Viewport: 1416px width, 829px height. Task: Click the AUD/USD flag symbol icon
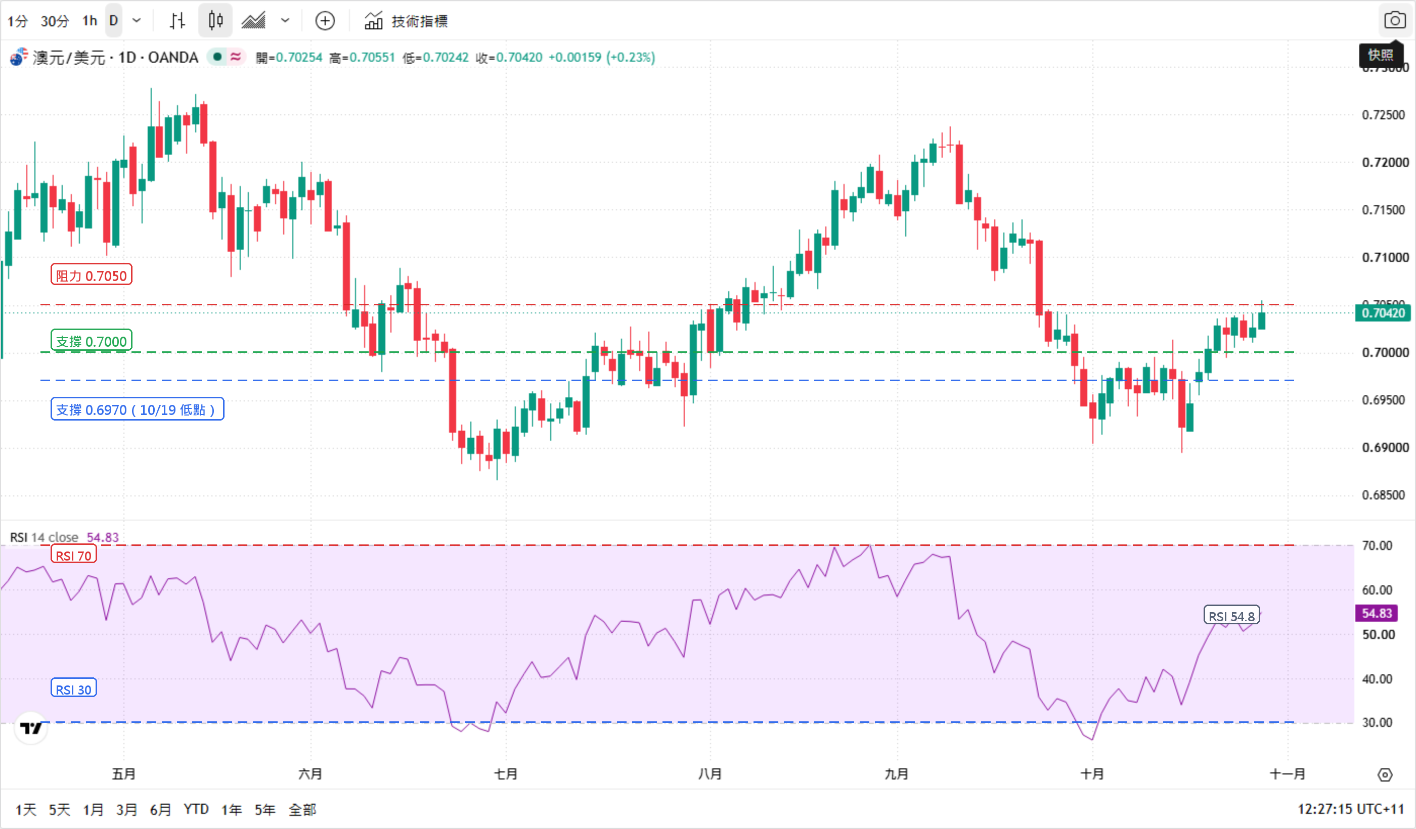19,57
